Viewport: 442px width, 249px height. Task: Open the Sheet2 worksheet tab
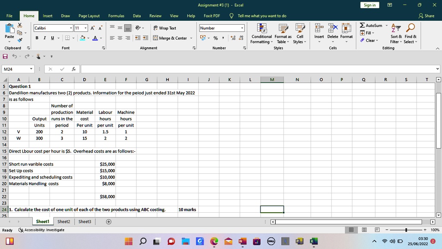click(63, 221)
